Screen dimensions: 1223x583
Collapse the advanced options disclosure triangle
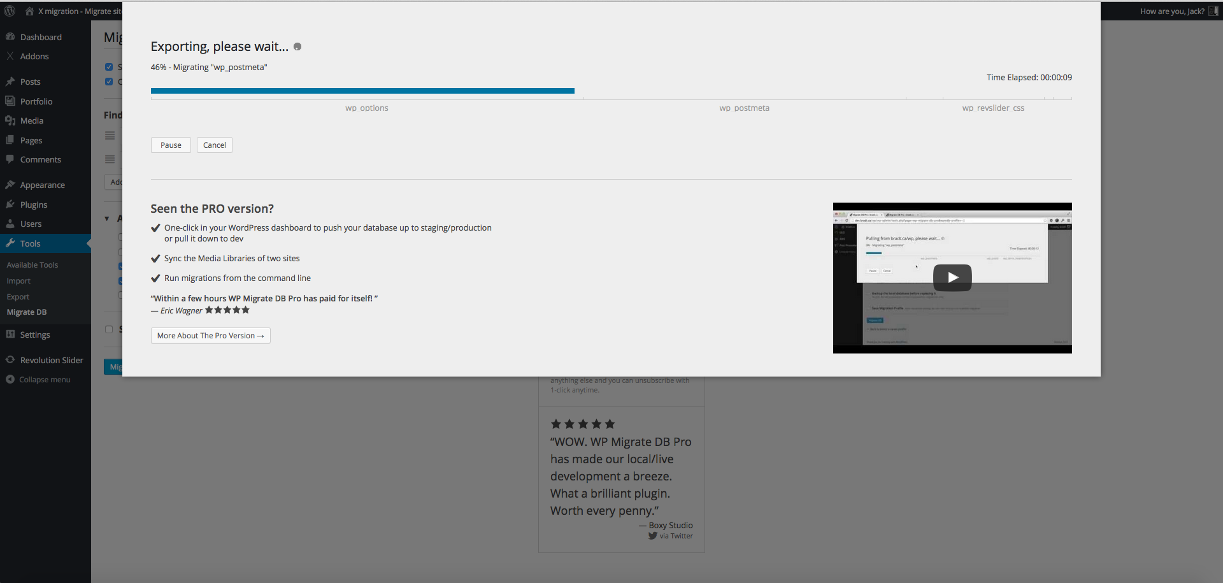(107, 219)
